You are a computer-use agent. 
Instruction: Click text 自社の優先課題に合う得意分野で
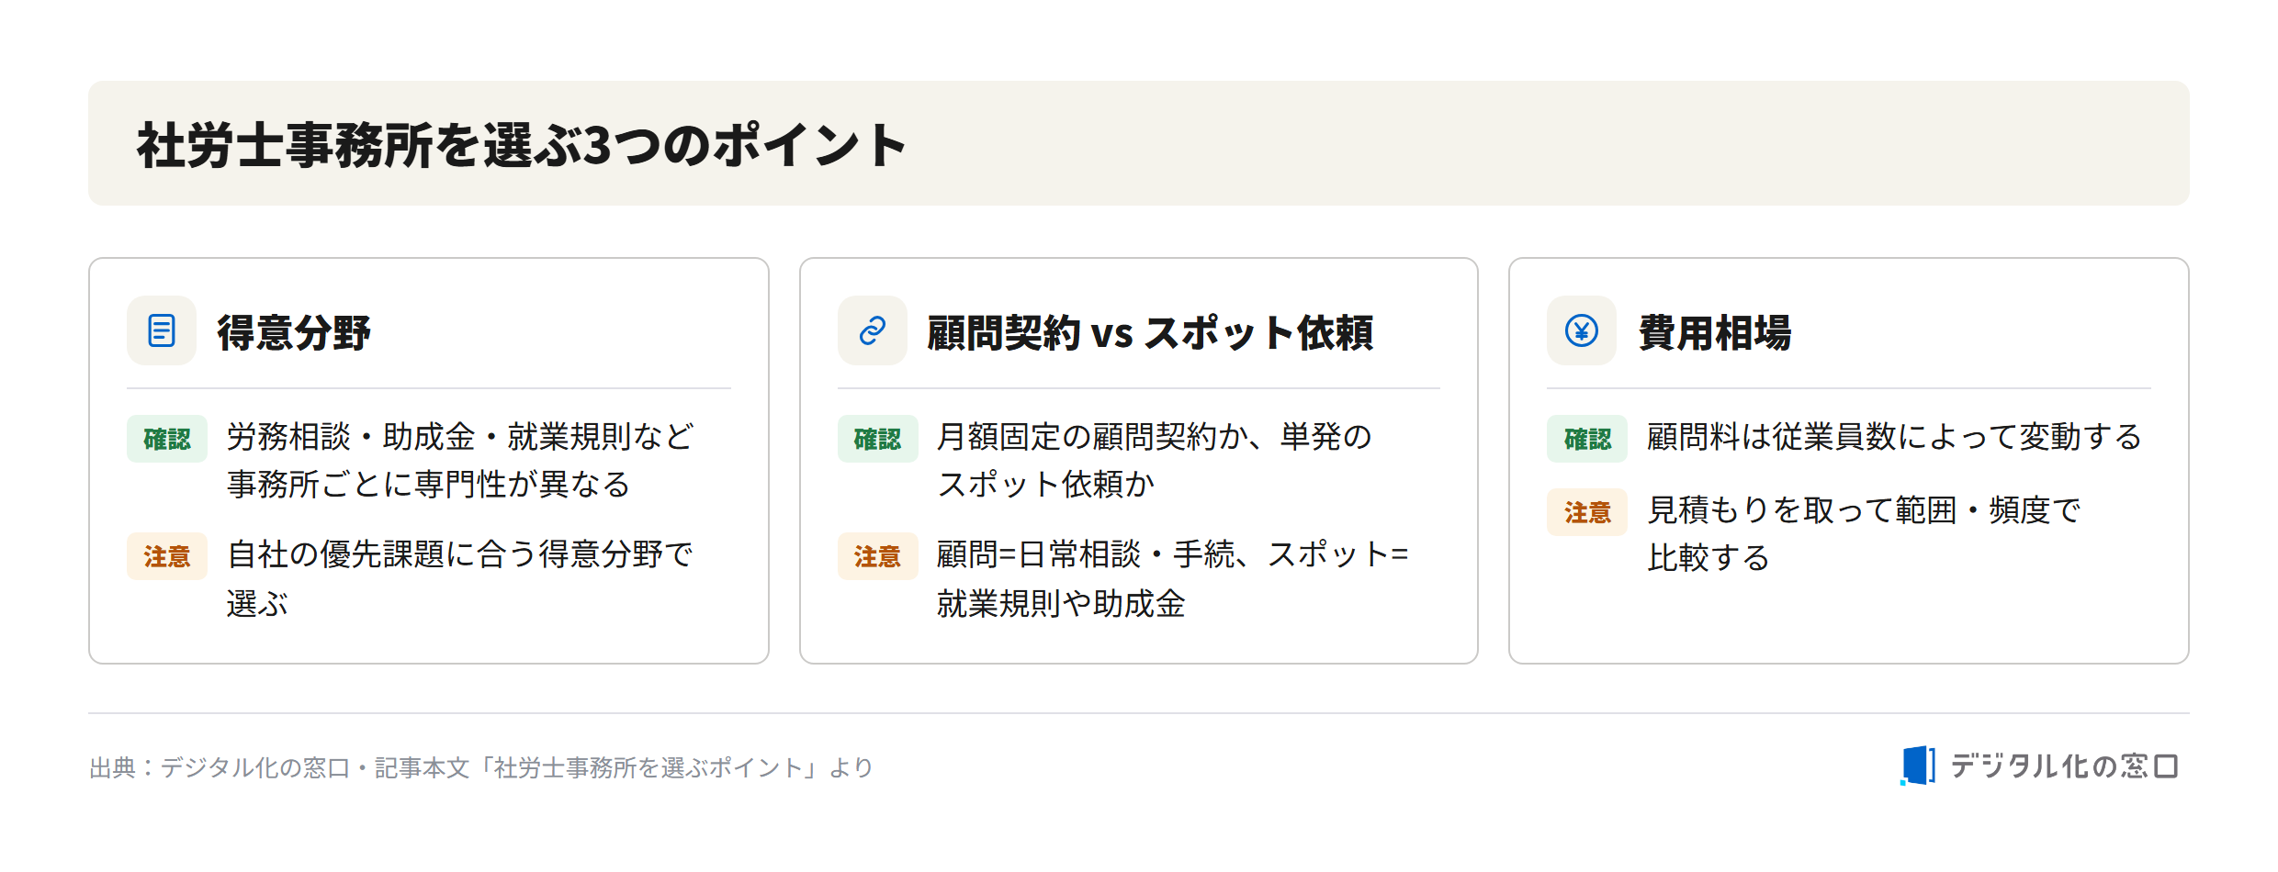(460, 554)
